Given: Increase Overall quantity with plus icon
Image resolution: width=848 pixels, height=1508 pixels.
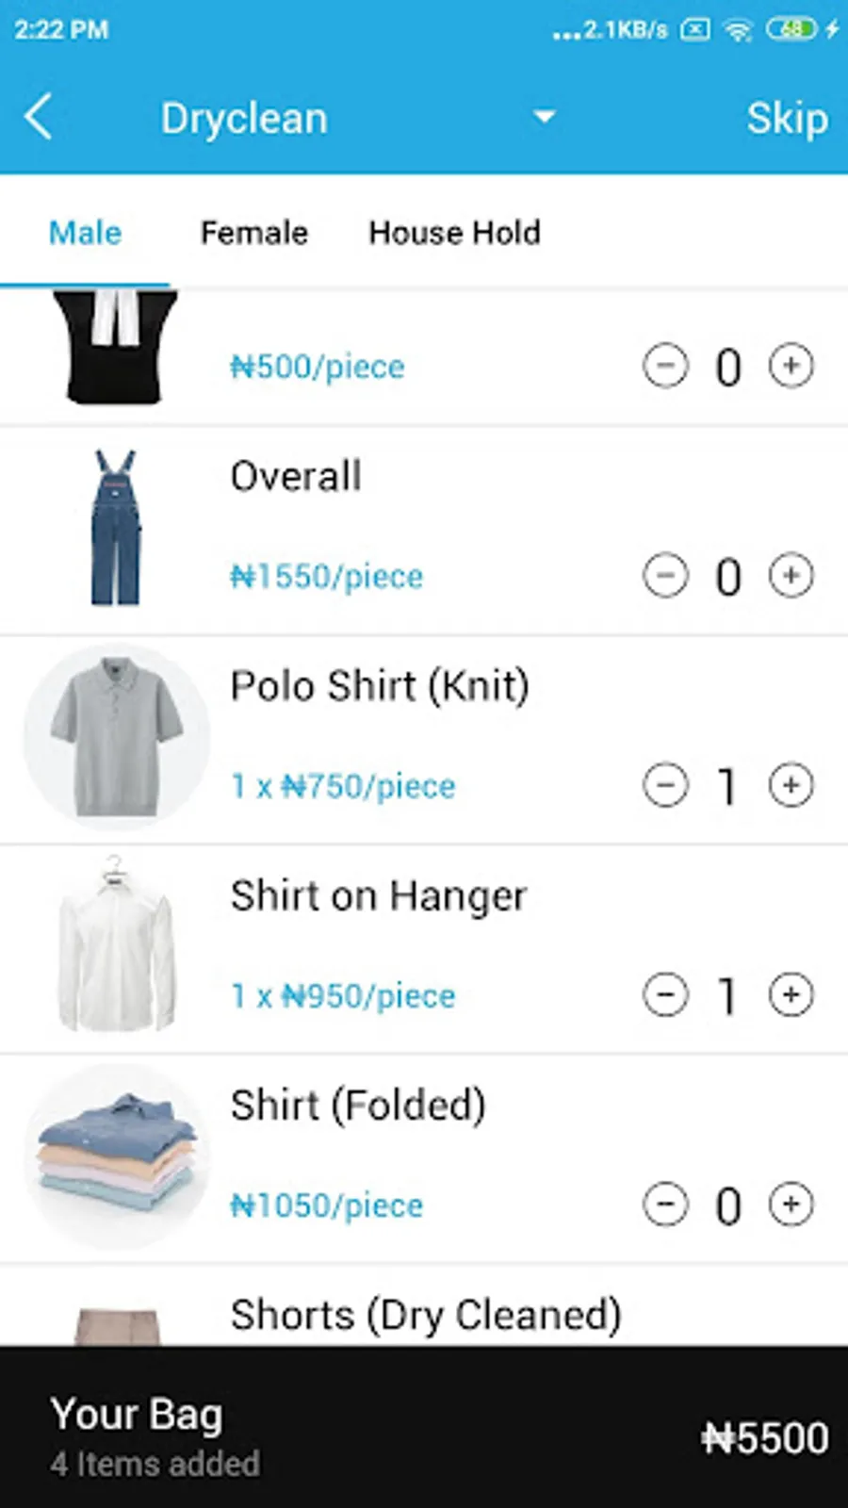Looking at the screenshot, I should pyautogui.click(x=791, y=575).
